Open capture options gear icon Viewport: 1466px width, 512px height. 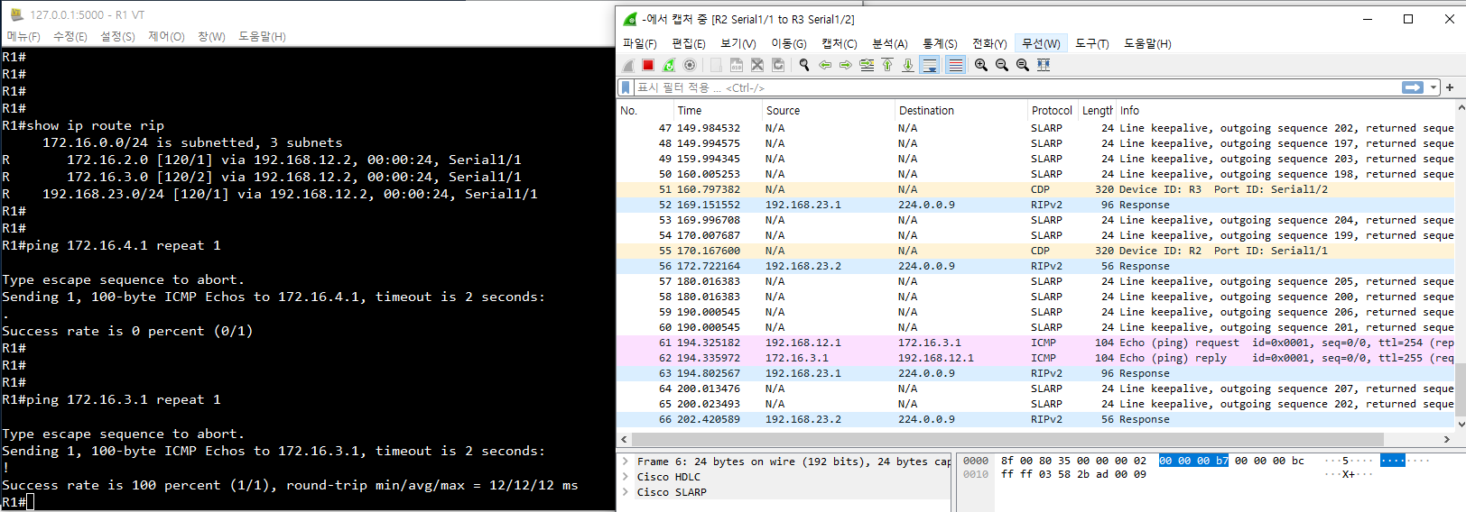click(x=690, y=65)
